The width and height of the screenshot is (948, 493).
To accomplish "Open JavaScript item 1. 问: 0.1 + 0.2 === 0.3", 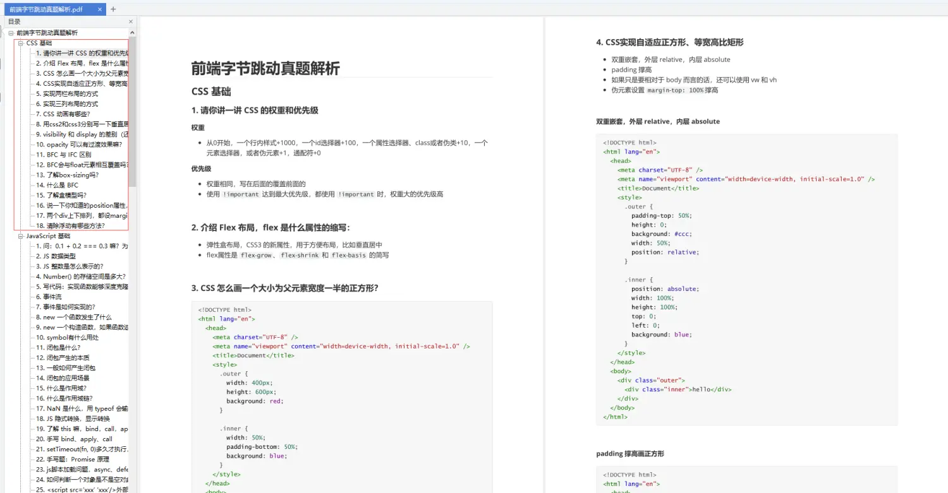I will pyautogui.click(x=82, y=246).
